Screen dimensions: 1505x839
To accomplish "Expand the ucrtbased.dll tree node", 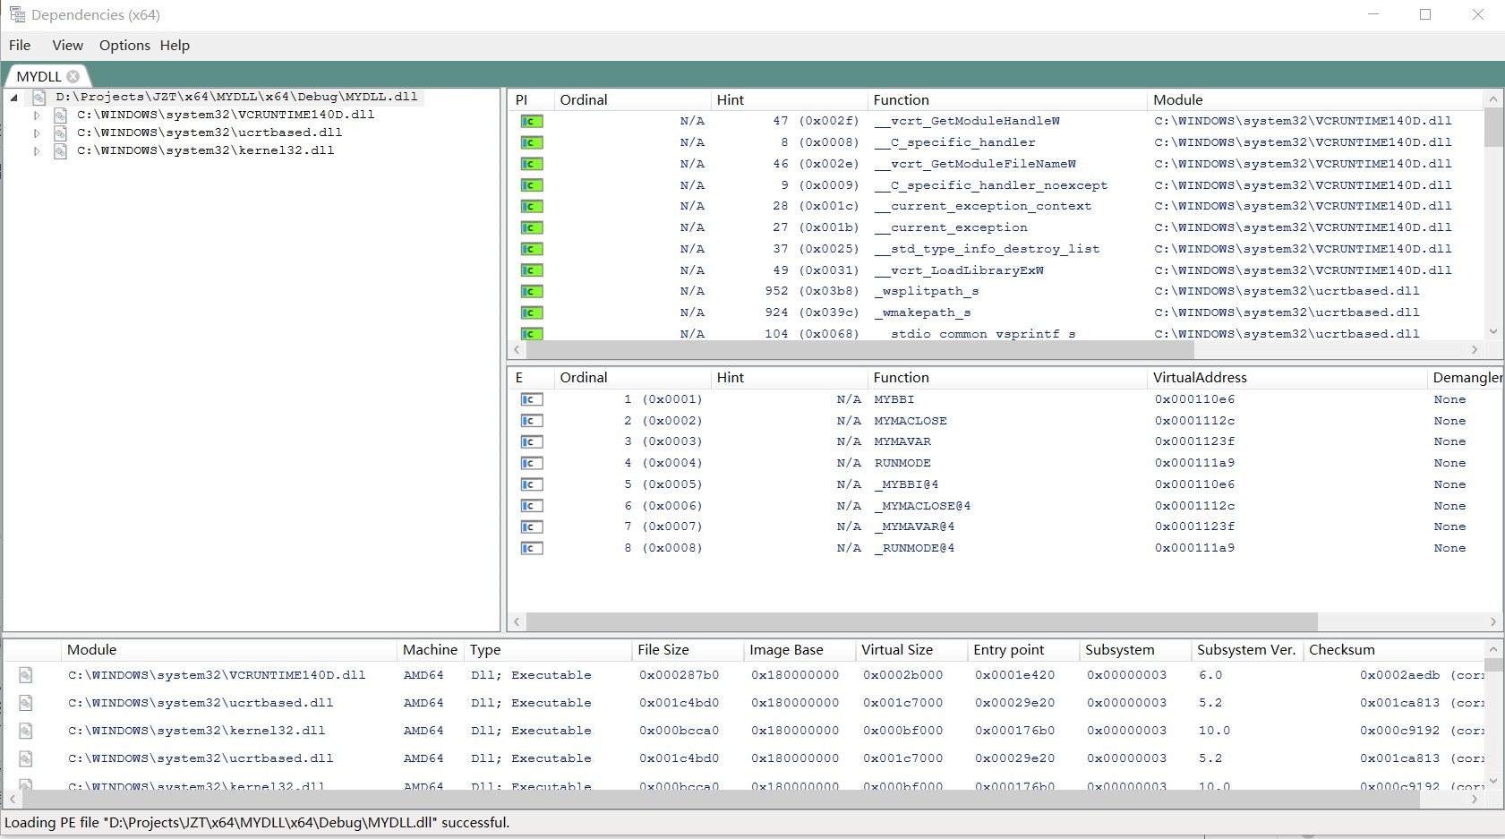I will pyautogui.click(x=37, y=133).
